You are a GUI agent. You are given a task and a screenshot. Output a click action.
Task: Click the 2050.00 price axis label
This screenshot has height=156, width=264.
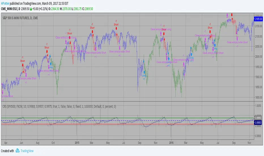click(x=258, y=47)
